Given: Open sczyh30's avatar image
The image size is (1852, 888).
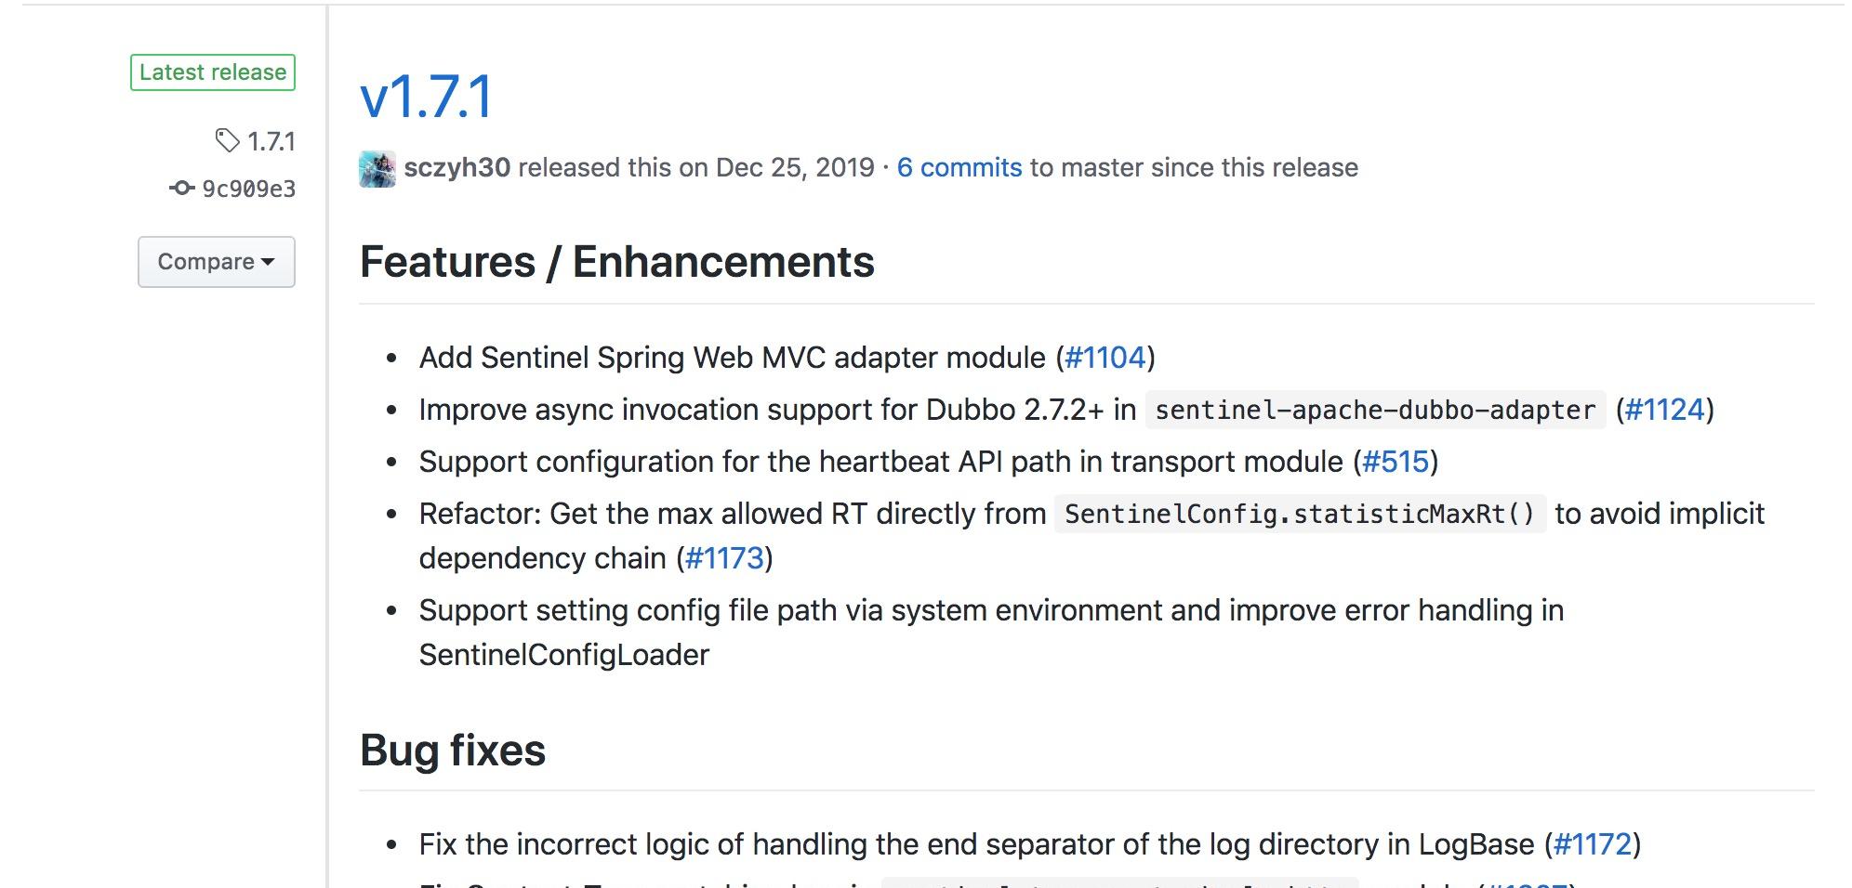Looking at the screenshot, I should coord(377,169).
